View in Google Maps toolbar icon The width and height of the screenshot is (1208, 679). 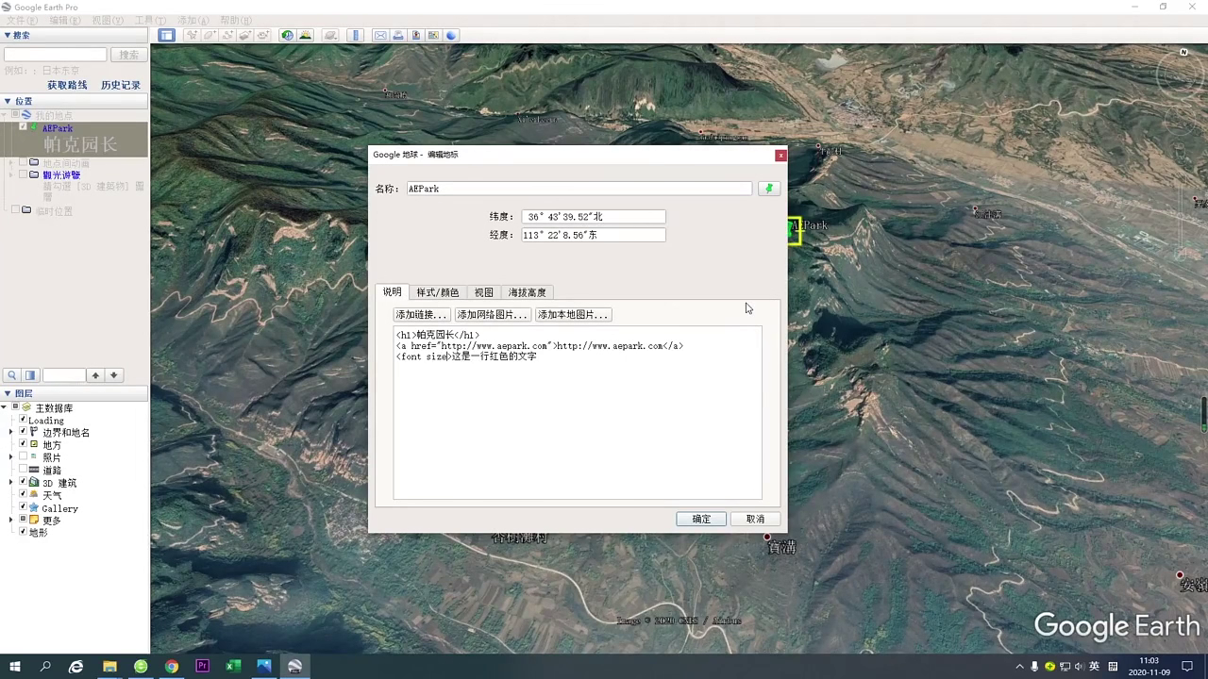coord(433,35)
